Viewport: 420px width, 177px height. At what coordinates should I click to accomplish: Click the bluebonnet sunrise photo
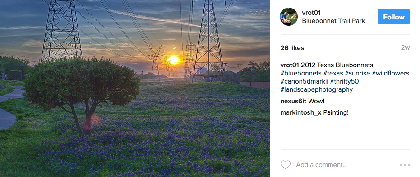135,88
